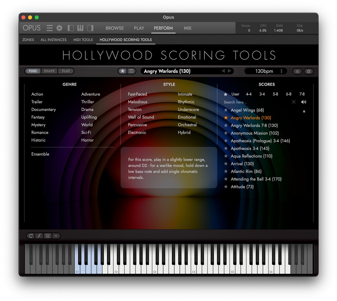Open the Opus hamburger main menu

click(50, 28)
